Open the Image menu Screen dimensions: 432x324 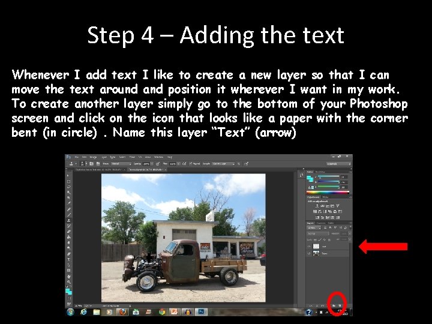tap(93, 157)
